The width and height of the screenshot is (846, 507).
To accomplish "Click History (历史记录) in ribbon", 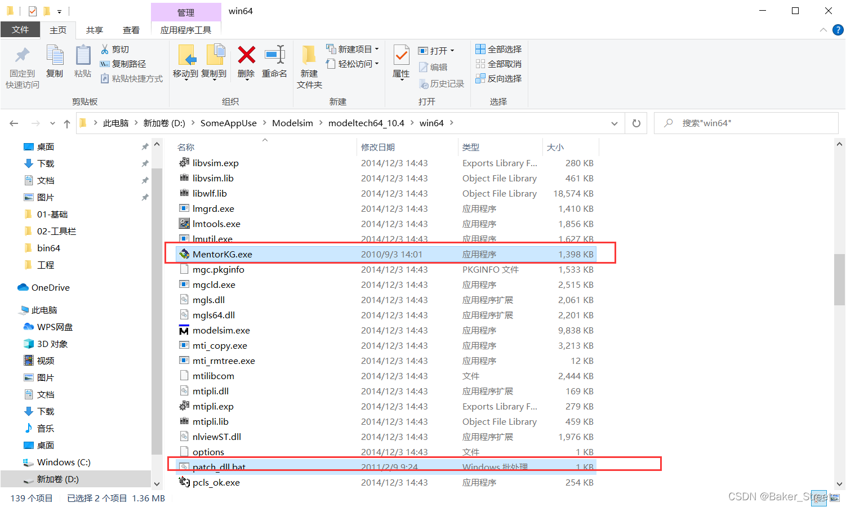I will (442, 84).
